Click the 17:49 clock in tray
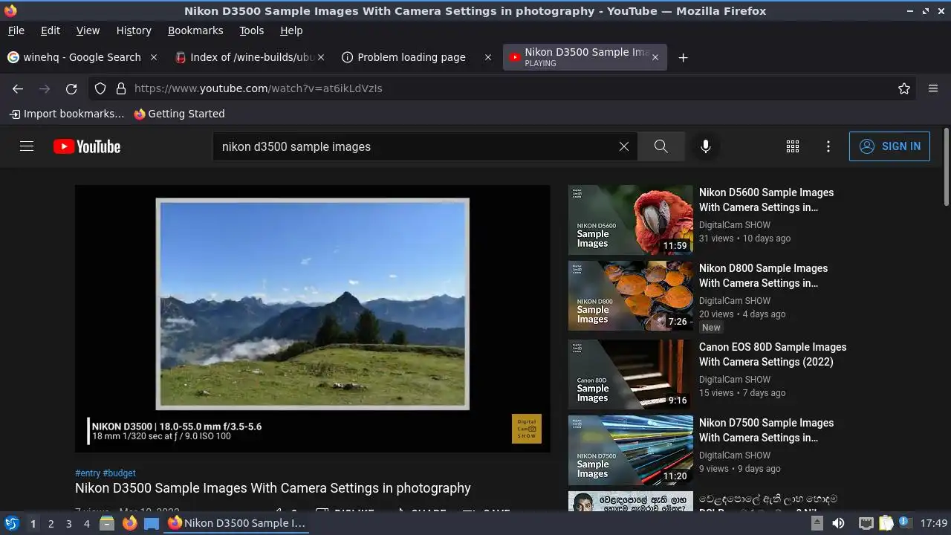Screen dimensions: 951x535 pos(934,523)
